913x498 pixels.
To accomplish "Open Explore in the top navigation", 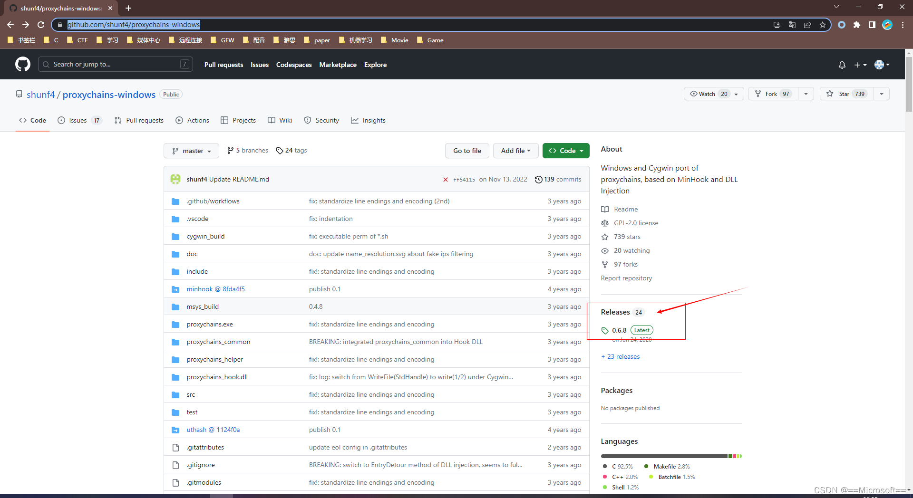I will [375, 65].
